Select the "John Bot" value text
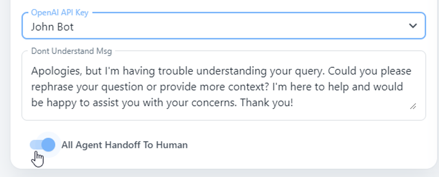439x177 pixels. (52, 27)
